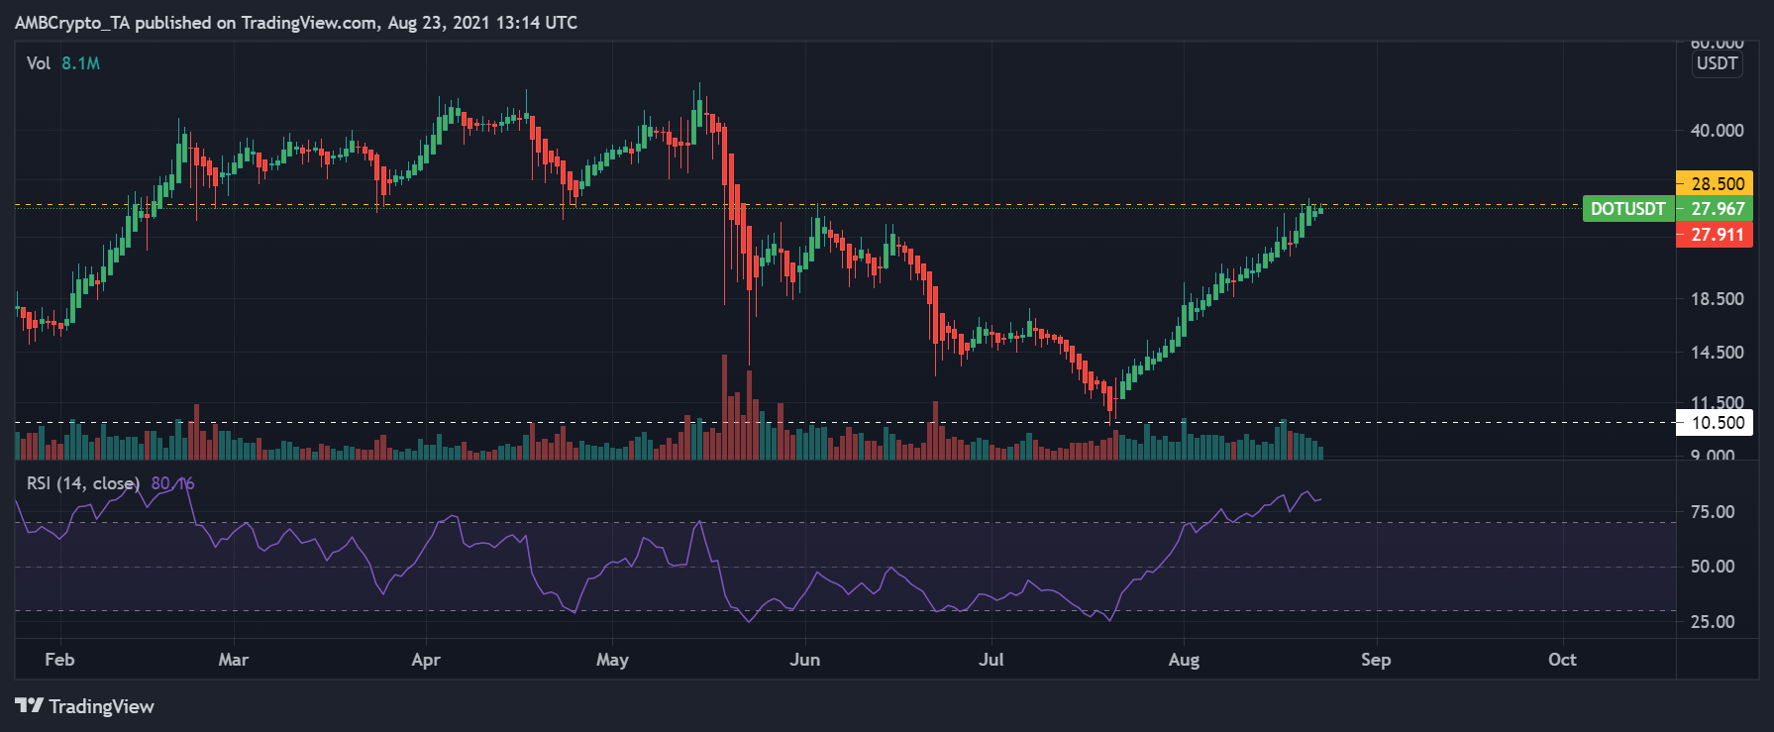1774x732 pixels.
Task: Click the Aug label on time axis
Action: point(1184,660)
